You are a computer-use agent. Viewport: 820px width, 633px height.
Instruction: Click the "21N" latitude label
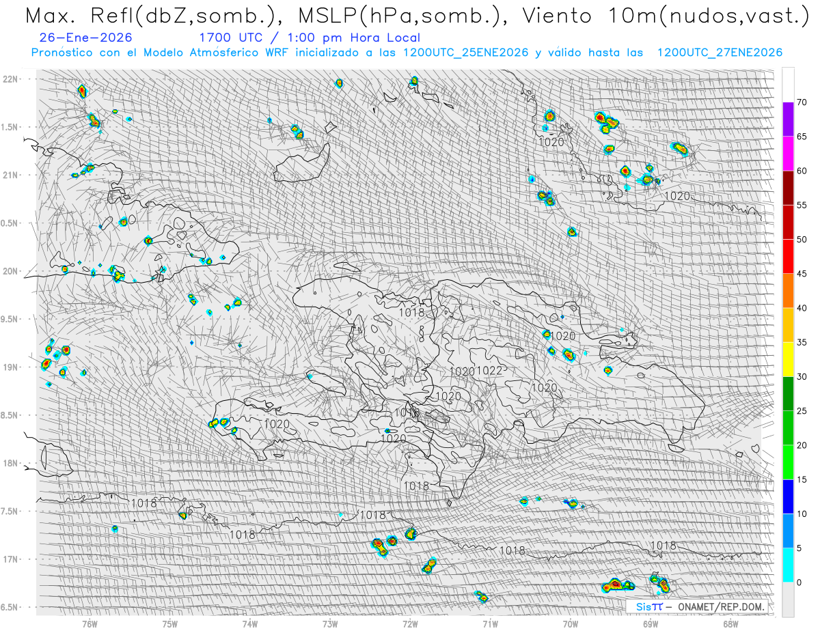(x=10, y=175)
